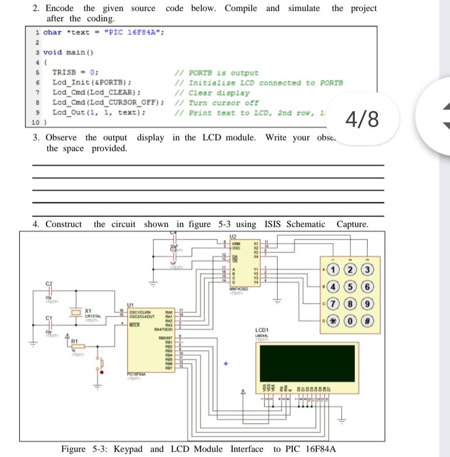Click the blue plus marker beside the LCD
This screenshot has height=457, width=450.
point(225,364)
